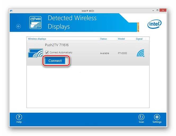Screen dimensions: 176x136
Task: Open Help via the question mark icon
Action: click(x=19, y=117)
